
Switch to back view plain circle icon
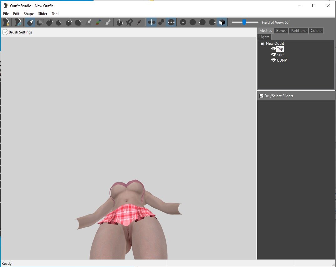click(x=193, y=22)
